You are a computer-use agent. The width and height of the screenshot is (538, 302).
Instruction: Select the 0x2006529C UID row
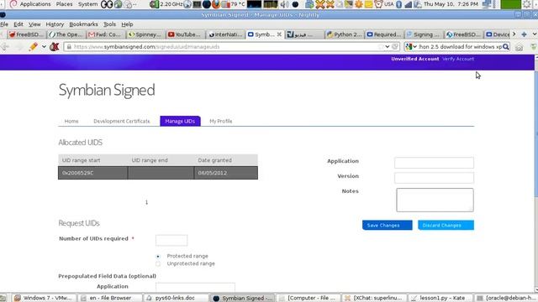(158, 173)
